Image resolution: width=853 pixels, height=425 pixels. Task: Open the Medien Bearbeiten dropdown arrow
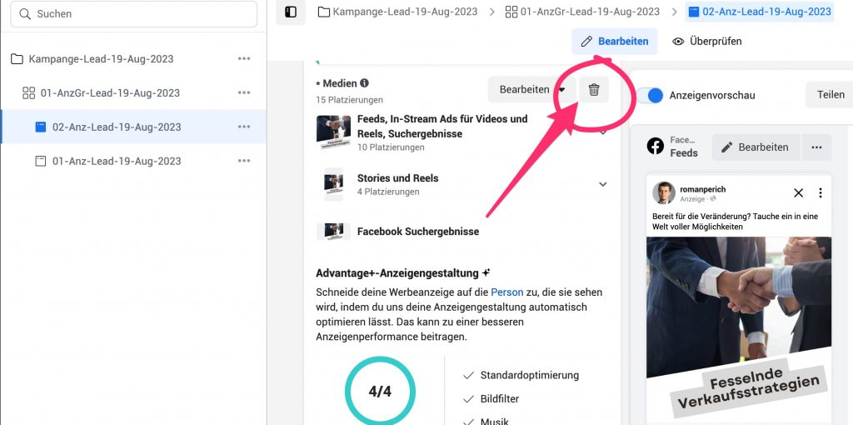click(562, 90)
